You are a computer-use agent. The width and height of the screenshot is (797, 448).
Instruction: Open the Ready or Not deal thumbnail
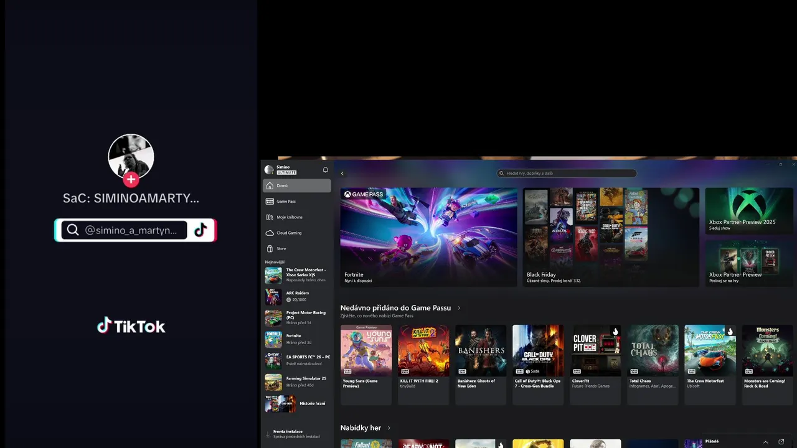(x=423, y=444)
